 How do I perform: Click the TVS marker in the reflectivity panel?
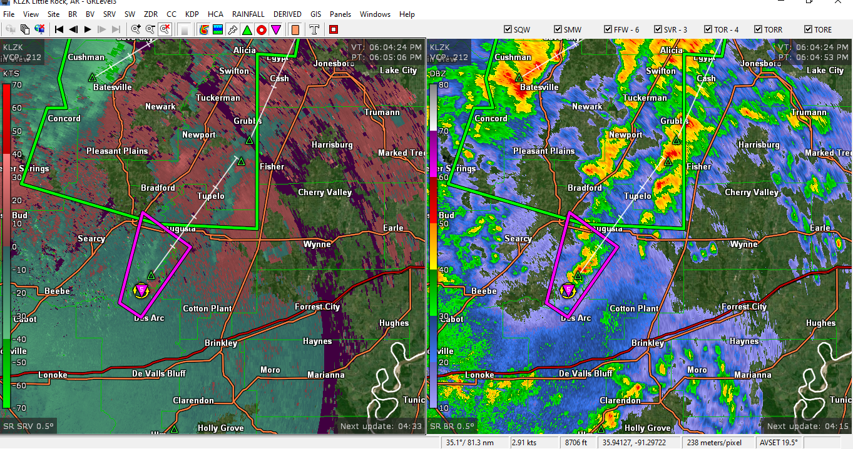[568, 290]
